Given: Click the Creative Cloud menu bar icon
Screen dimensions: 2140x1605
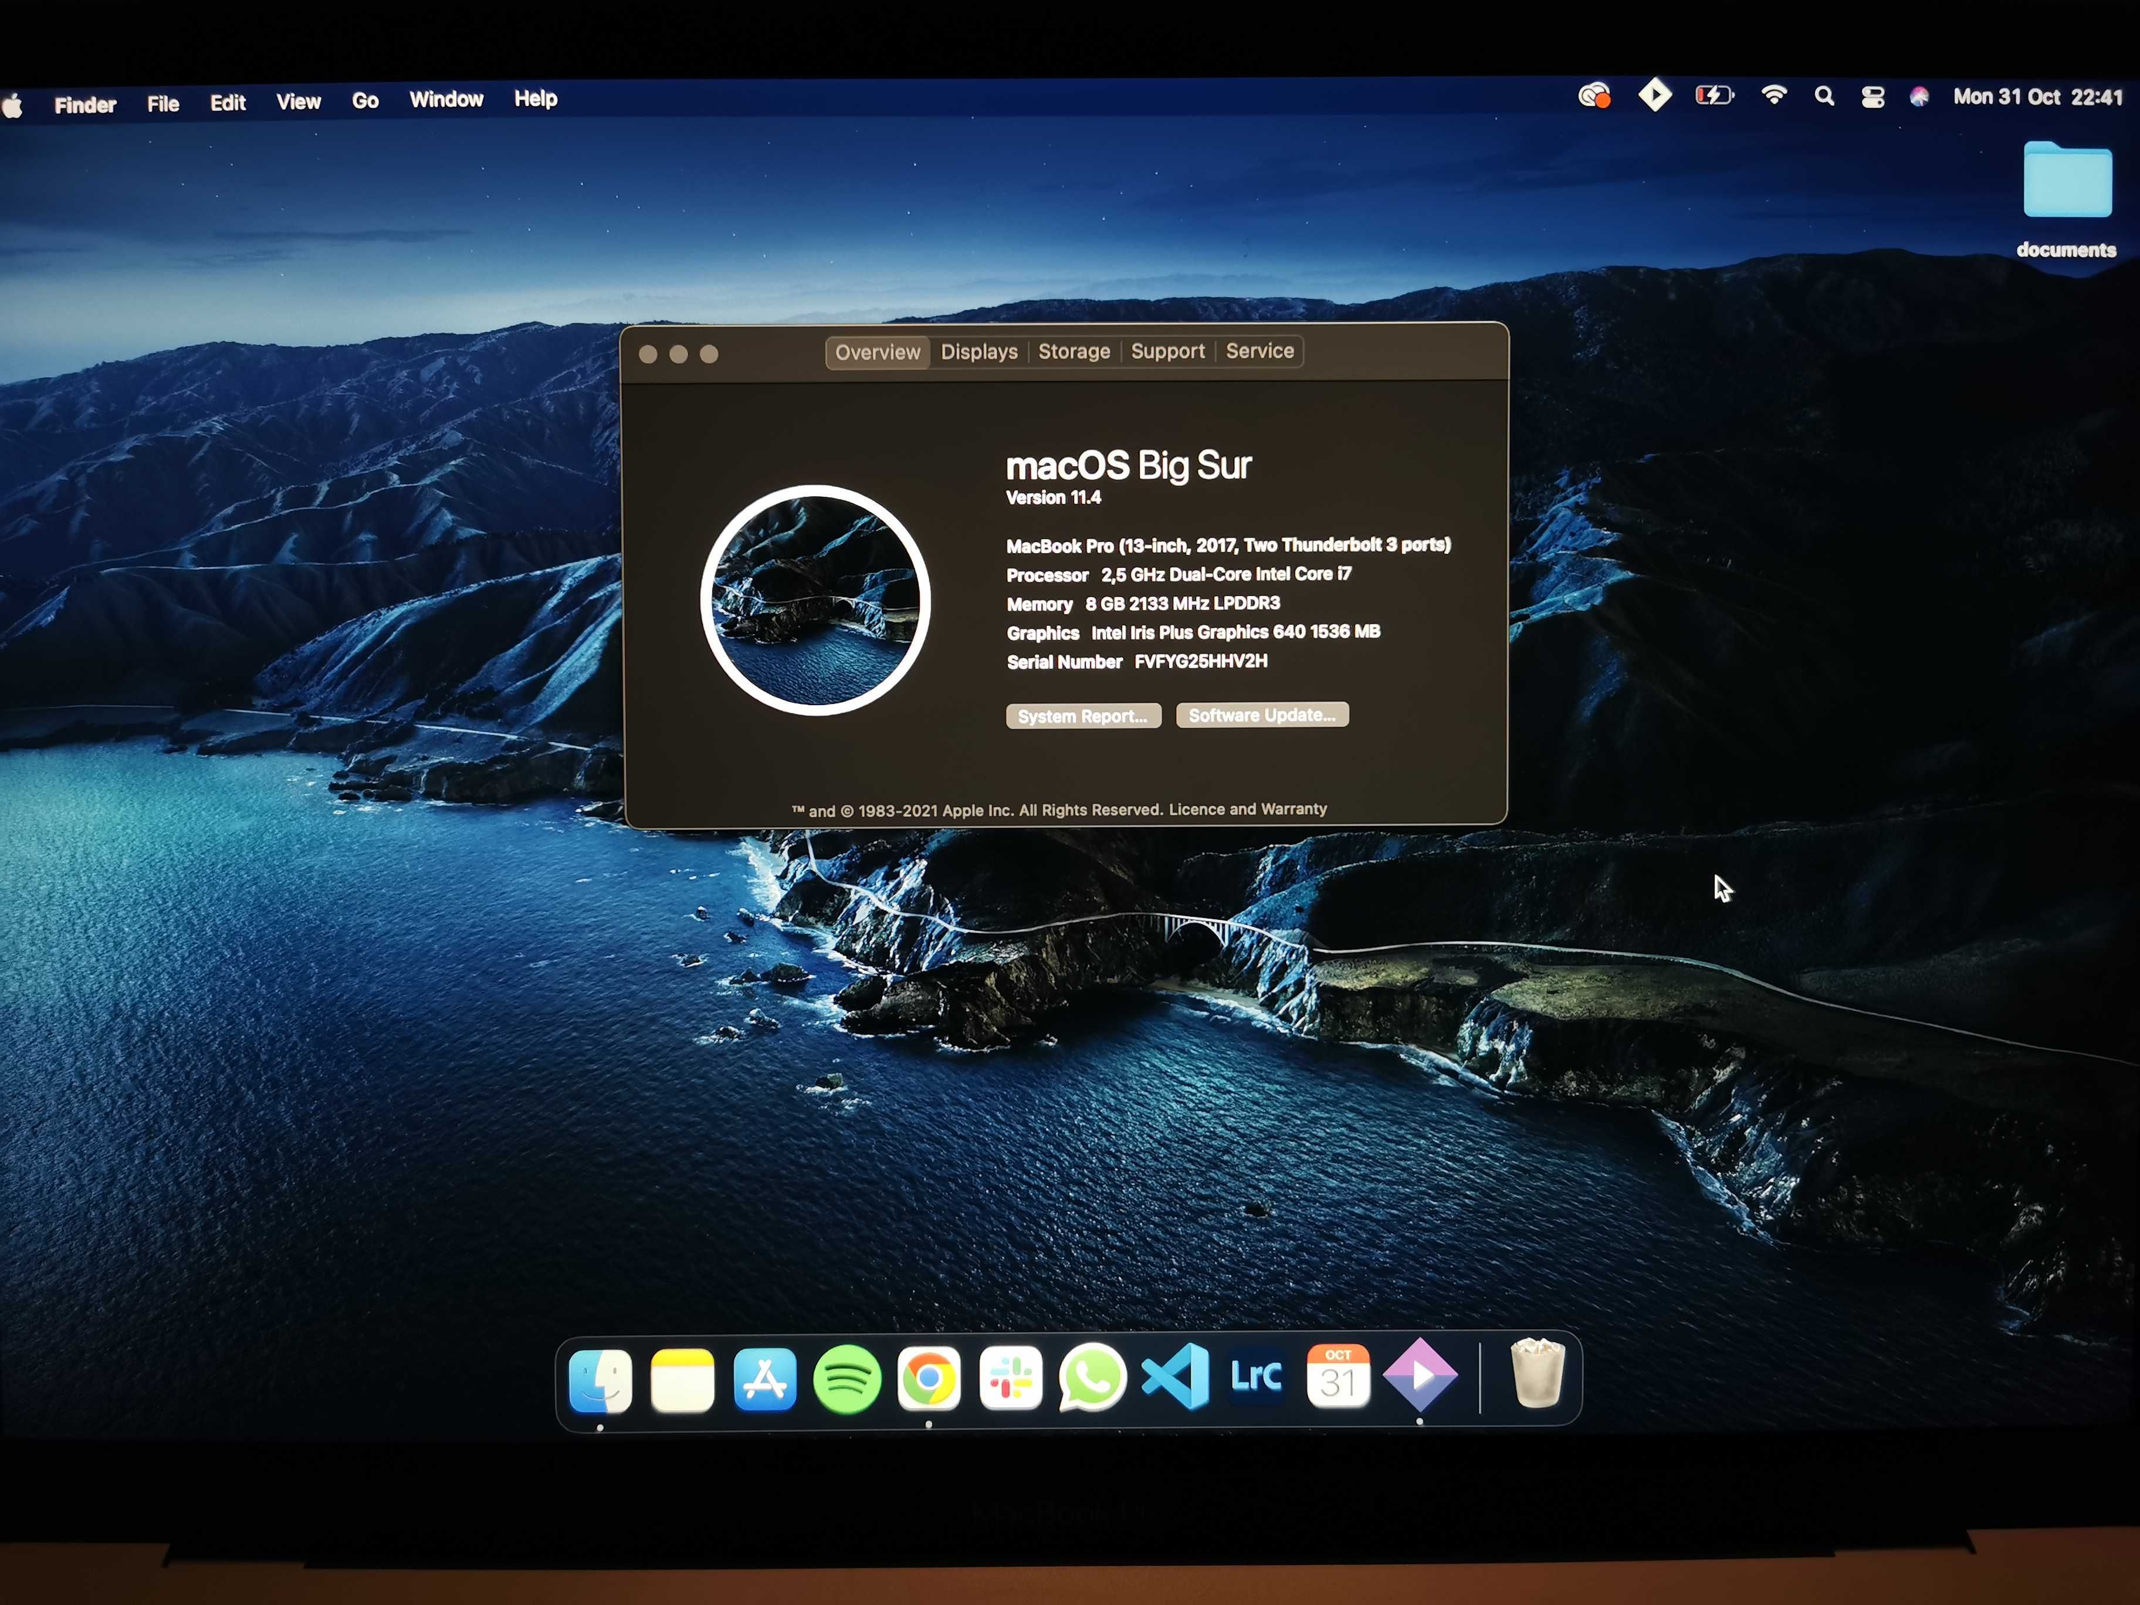Looking at the screenshot, I should pos(1594,97).
